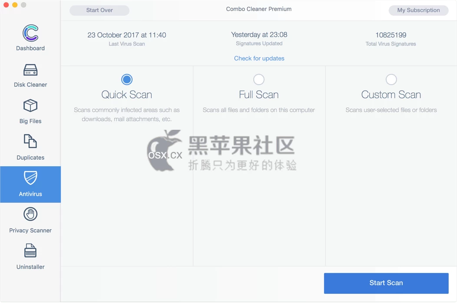Click the Antivirus sidebar label

point(30,194)
